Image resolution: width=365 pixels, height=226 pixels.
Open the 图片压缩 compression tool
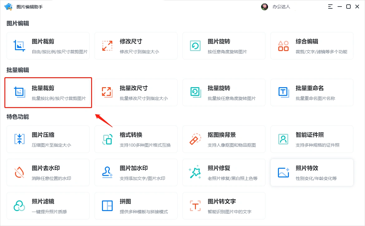[48, 139]
